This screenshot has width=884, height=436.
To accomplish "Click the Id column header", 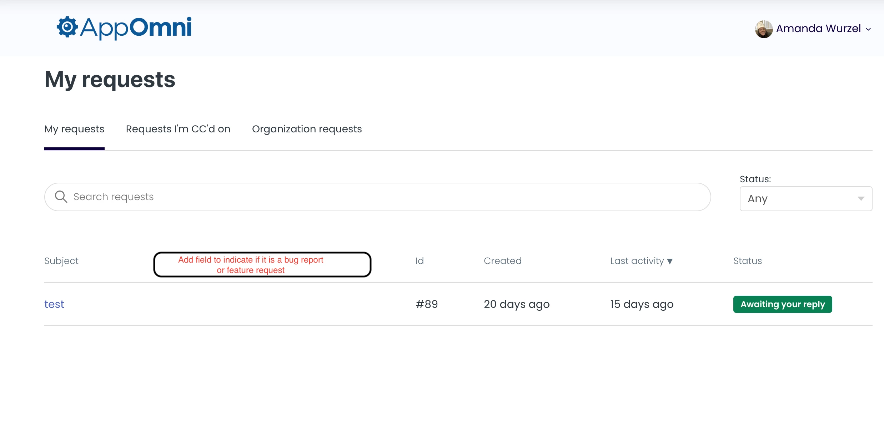I will point(420,261).
